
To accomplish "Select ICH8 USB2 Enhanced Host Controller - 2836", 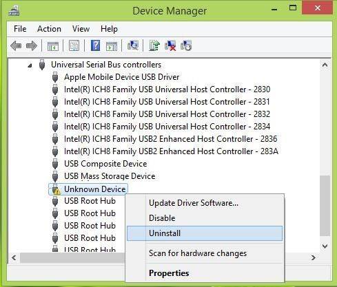I will (171, 139).
